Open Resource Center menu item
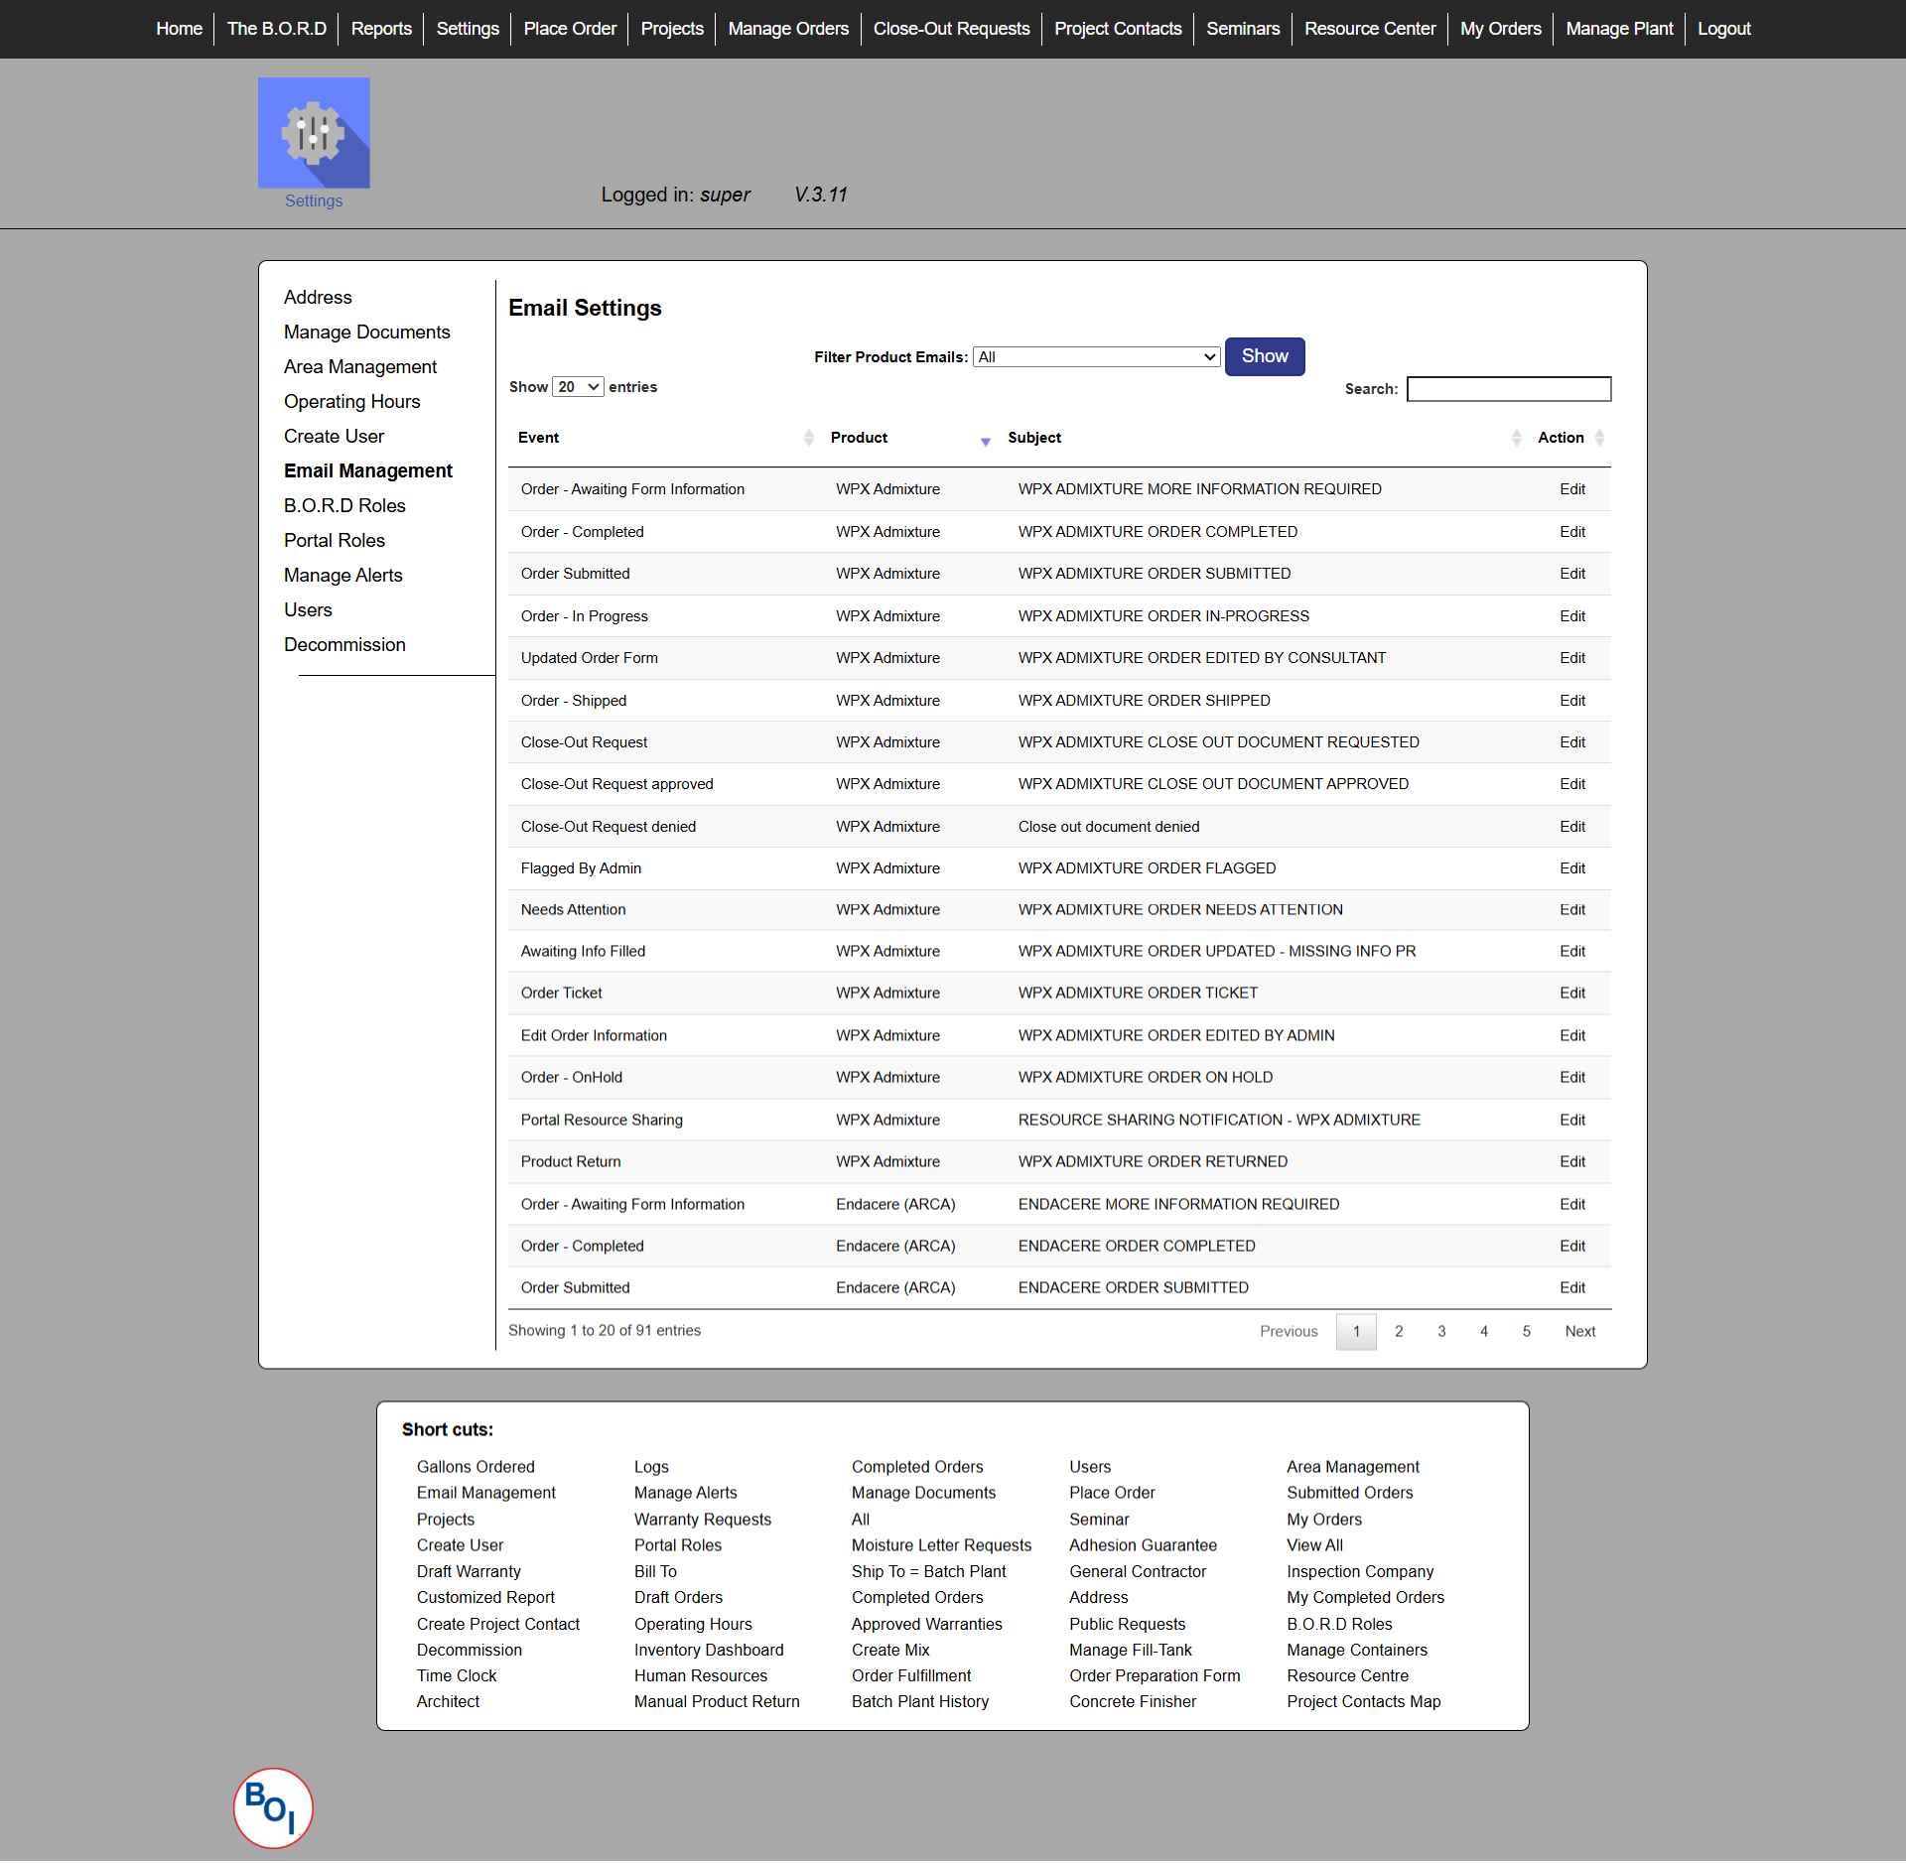This screenshot has width=1906, height=1863. click(1369, 29)
